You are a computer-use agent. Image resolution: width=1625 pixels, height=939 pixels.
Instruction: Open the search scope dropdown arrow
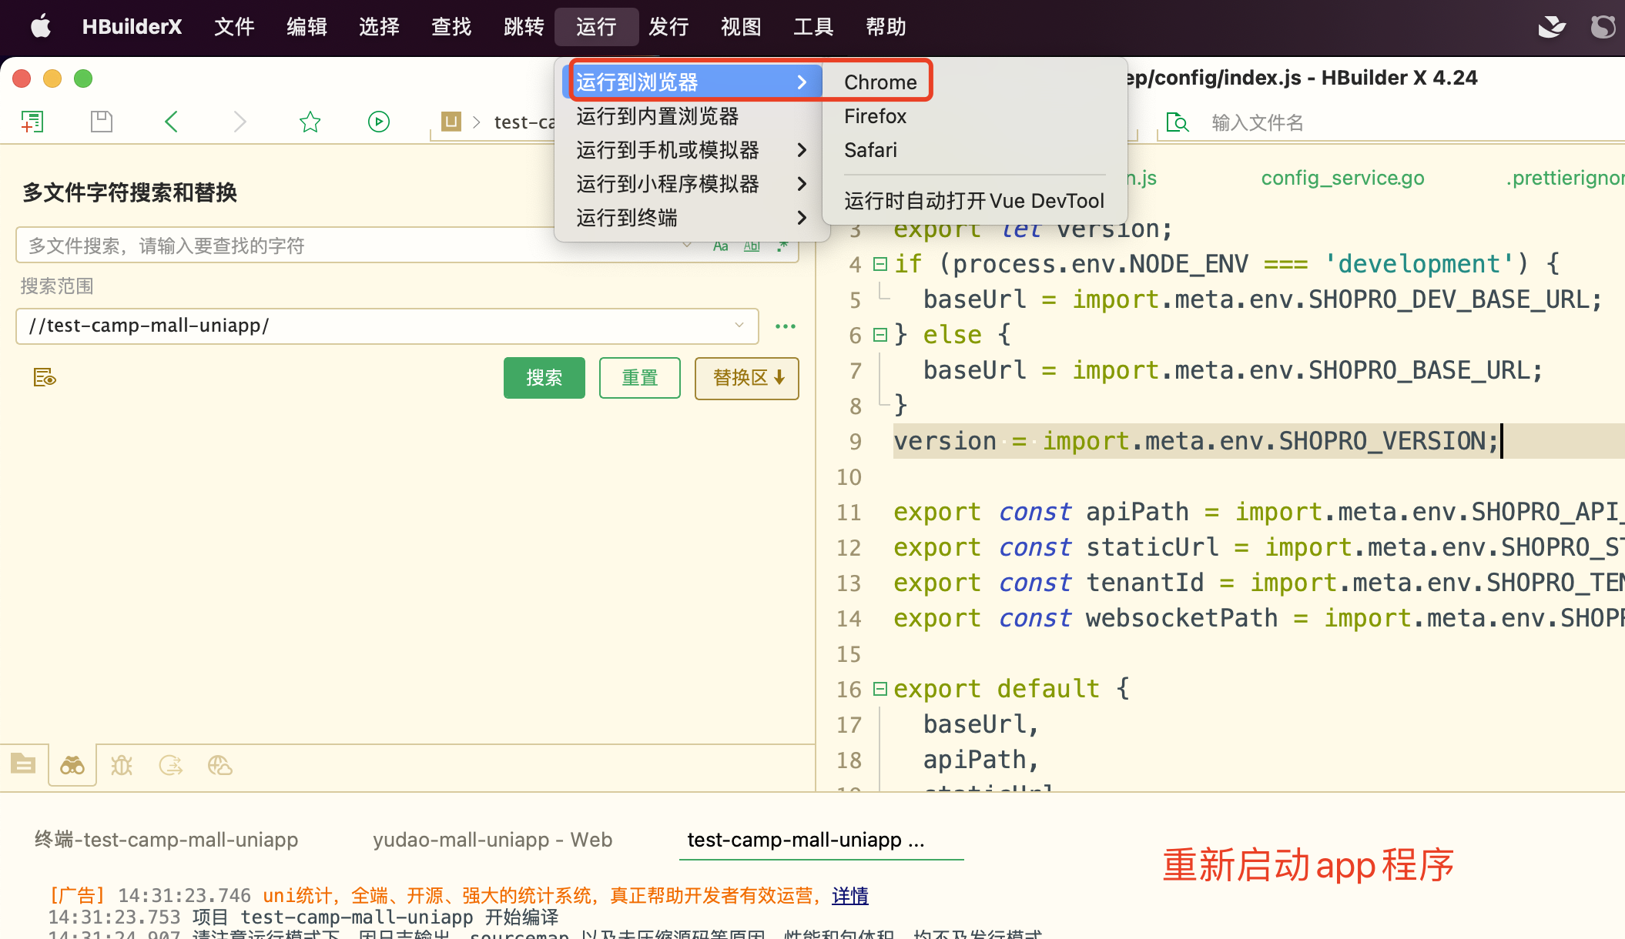pyautogui.click(x=739, y=326)
